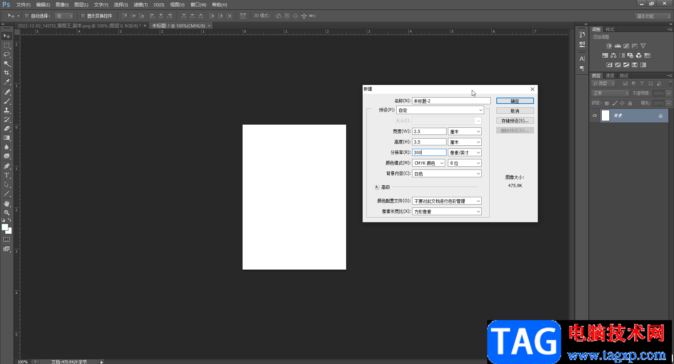This screenshot has width=674, height=364.
Task: Select the Path Selection tool
Action: coord(7,184)
